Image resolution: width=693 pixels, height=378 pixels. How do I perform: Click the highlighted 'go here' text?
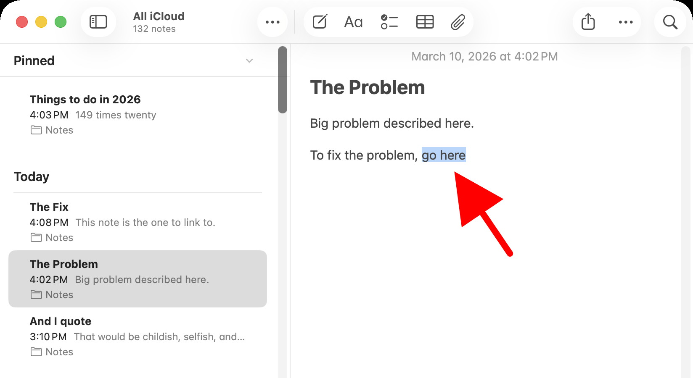[x=444, y=155]
